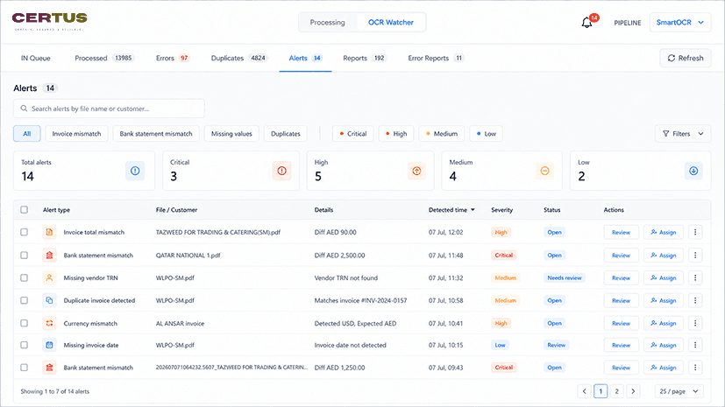Switch to the OCR Watcher view

click(391, 22)
